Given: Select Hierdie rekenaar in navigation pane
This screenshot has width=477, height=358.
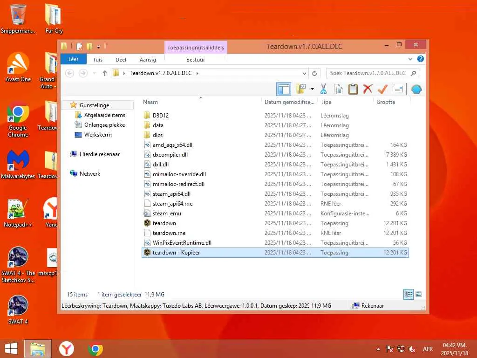Looking at the screenshot, I should point(100,154).
